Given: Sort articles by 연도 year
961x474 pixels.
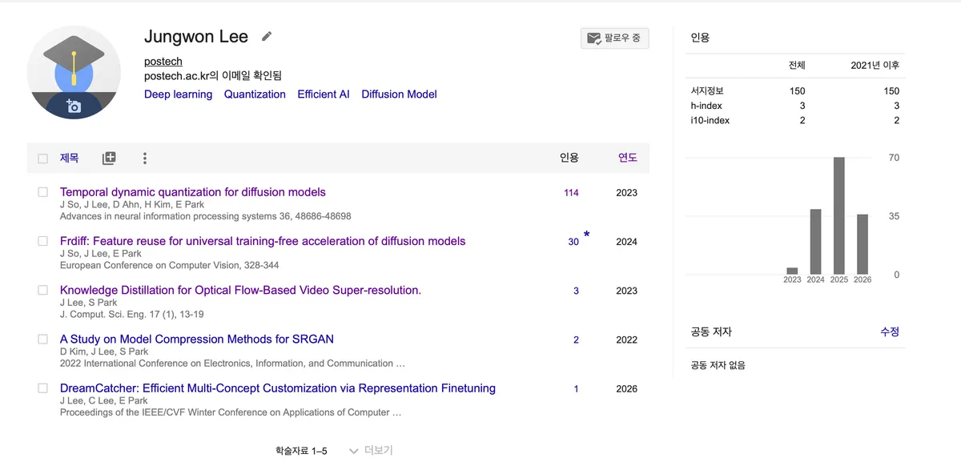Looking at the screenshot, I should tap(628, 158).
